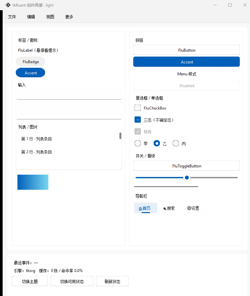Toggle the 三态（不确定态）checkbox
The image size is (250, 296).
point(137,120)
